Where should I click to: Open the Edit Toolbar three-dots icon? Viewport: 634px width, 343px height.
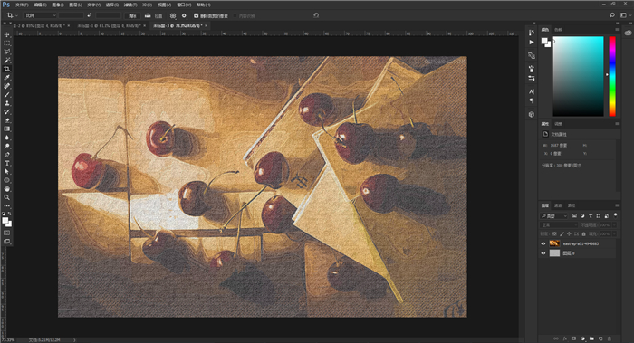coord(7,205)
